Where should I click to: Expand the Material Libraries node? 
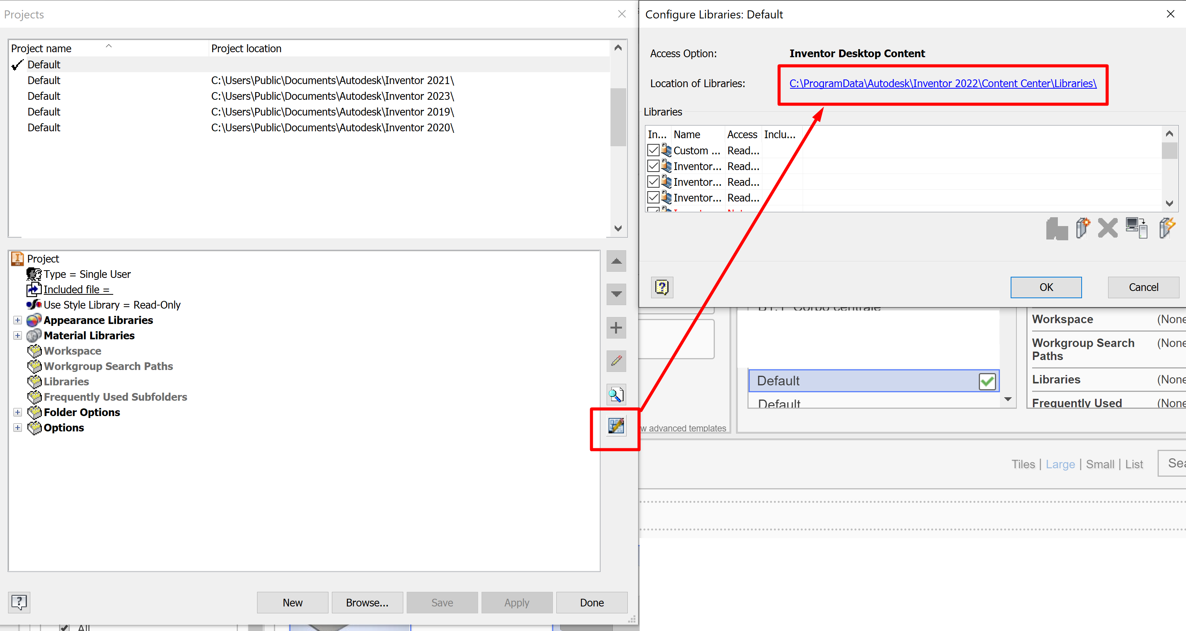click(18, 335)
